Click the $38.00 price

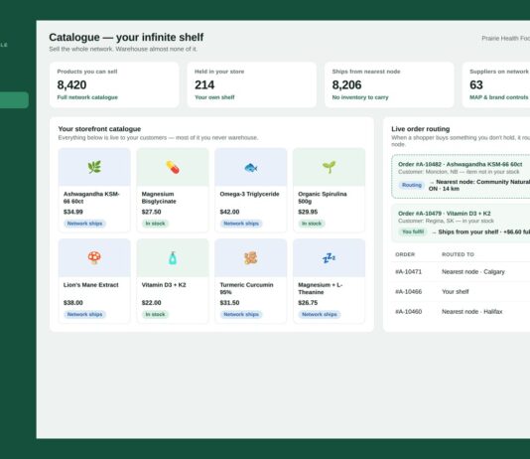73,303
